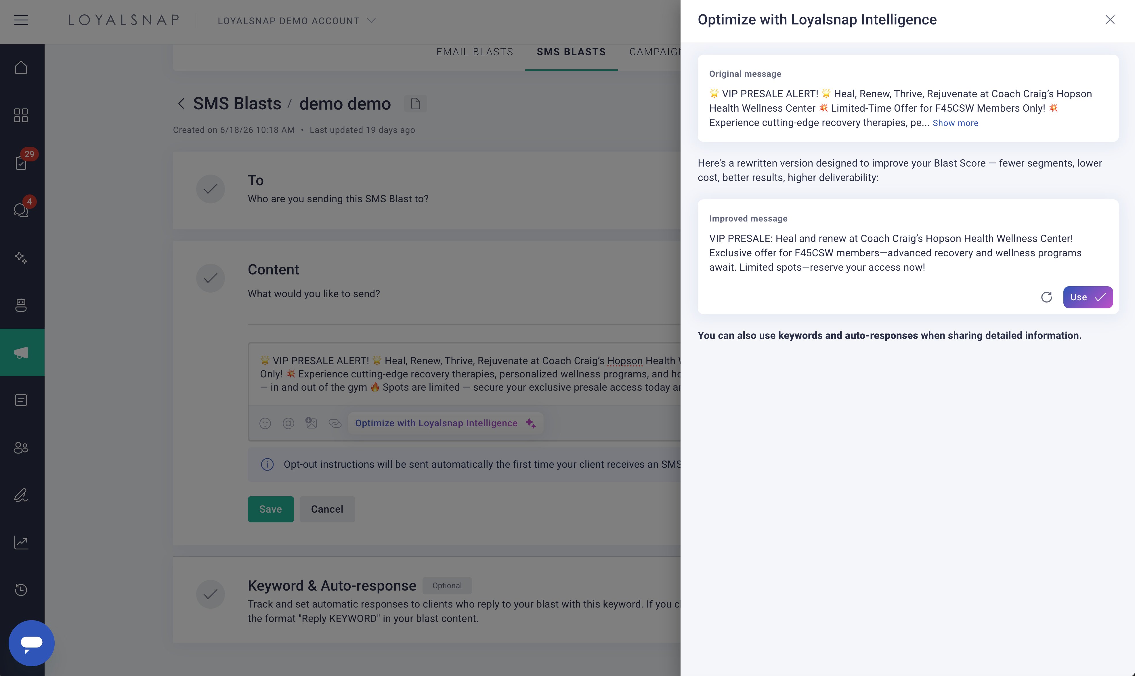Image resolution: width=1135 pixels, height=676 pixels.
Task: Open the document list sidebar icon
Action: coord(21,400)
